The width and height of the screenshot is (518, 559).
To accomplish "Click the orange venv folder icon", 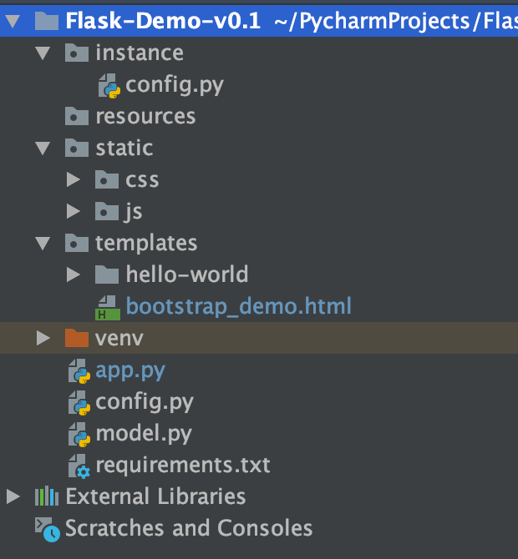I will click(x=77, y=338).
